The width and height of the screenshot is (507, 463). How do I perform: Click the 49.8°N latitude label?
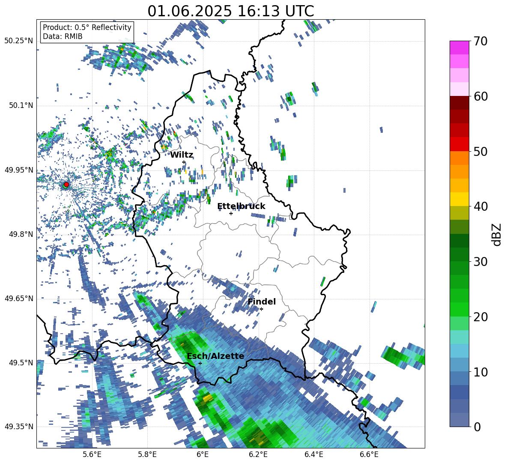21,234
